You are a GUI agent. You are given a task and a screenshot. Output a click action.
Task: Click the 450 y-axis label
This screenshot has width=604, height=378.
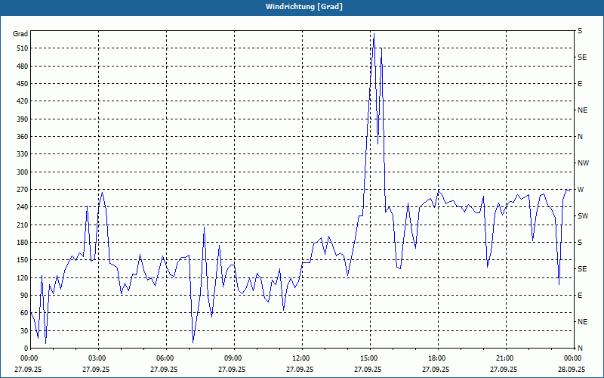[x=22, y=84]
